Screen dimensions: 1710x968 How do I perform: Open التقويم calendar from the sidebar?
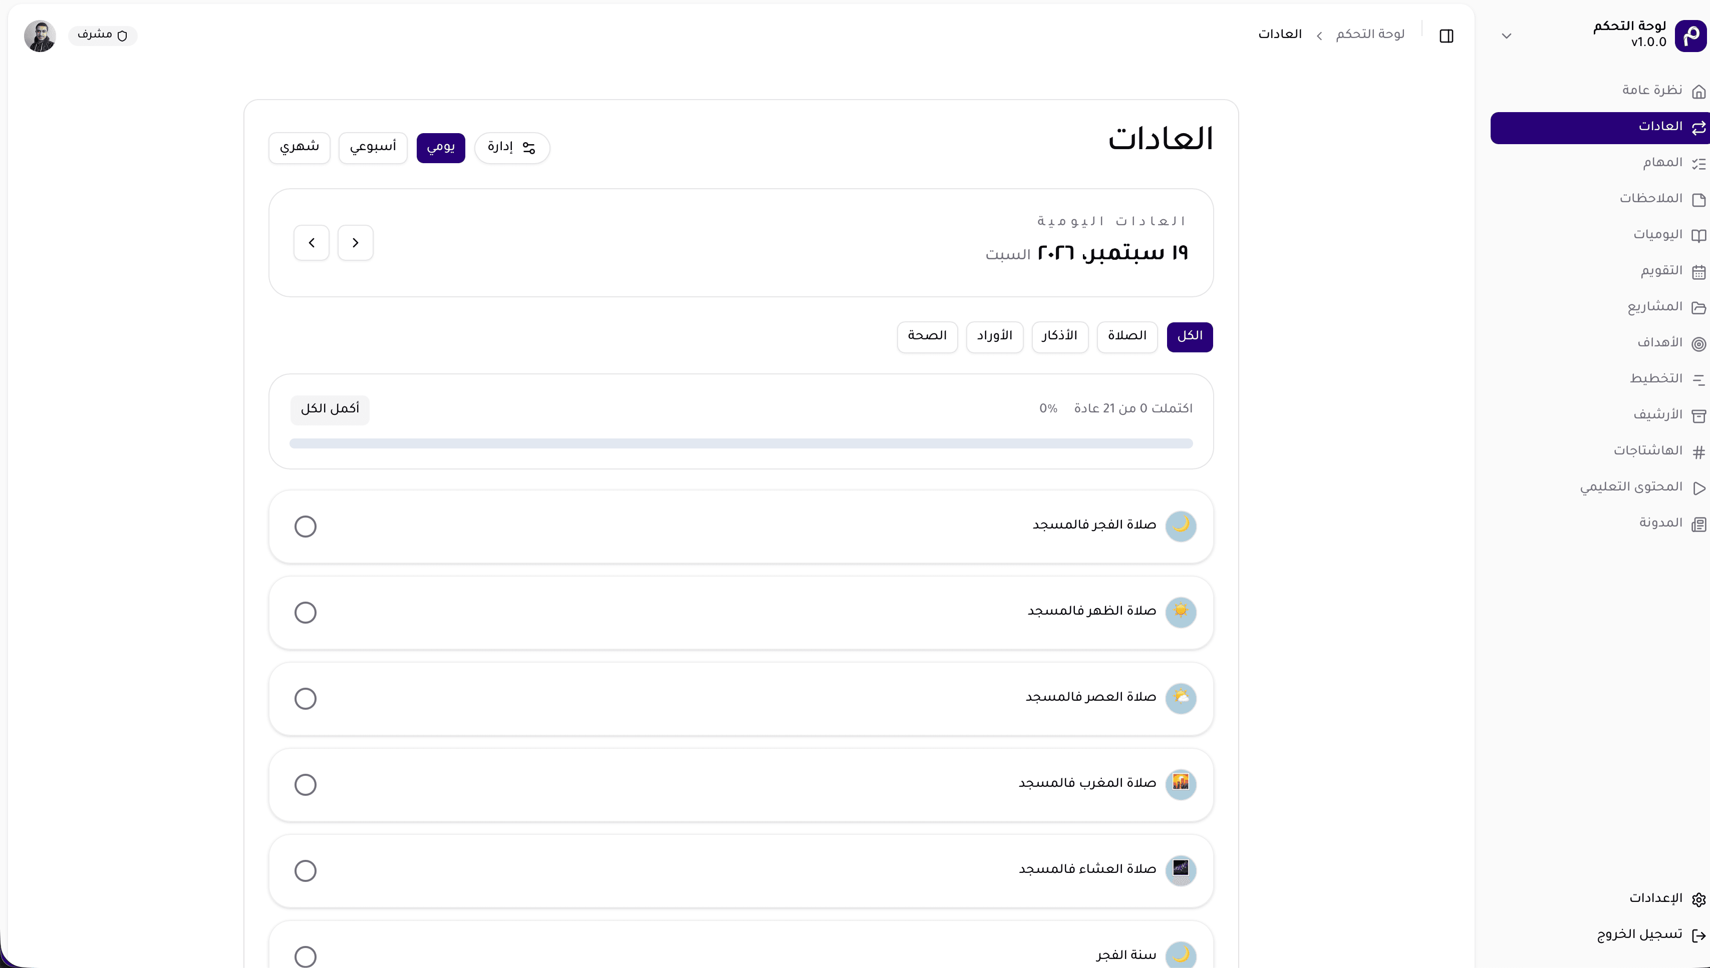coord(1600,271)
